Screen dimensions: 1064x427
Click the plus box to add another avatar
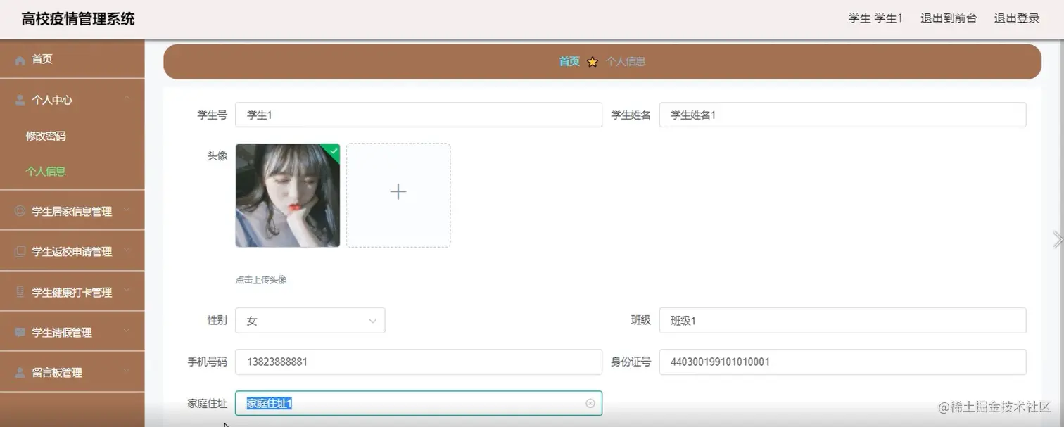(x=398, y=191)
